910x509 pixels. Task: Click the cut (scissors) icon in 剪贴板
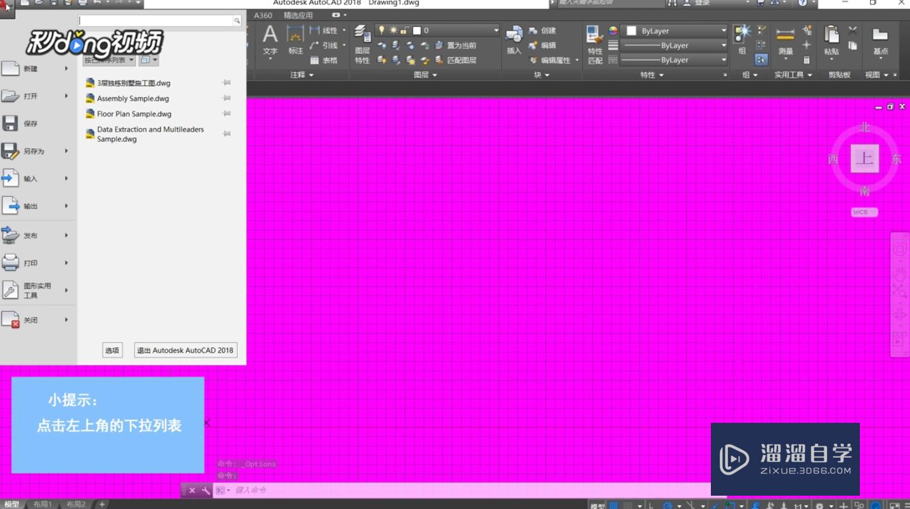pos(853,30)
